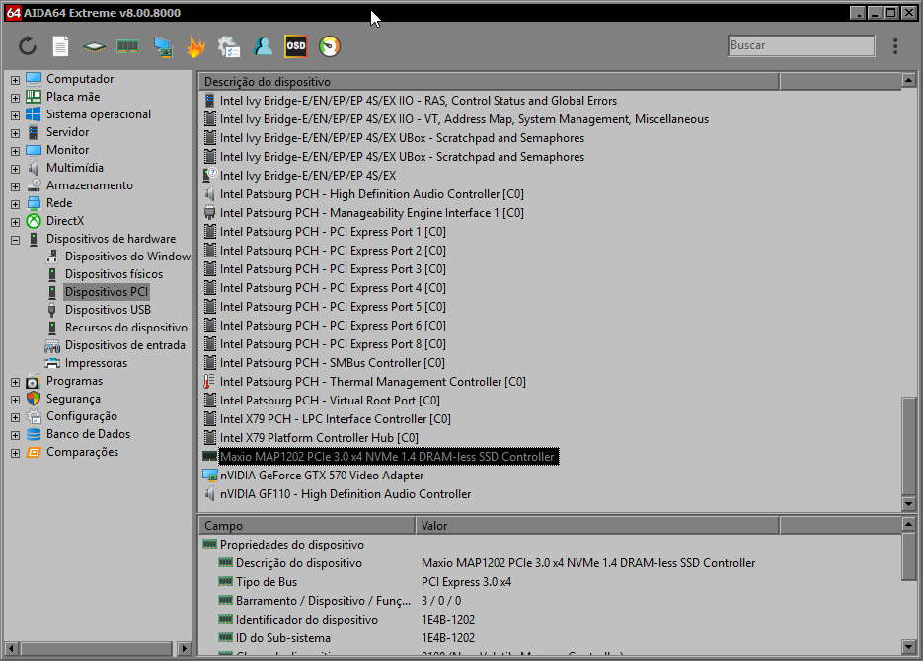Viewport: 923px width, 661px height.
Task: Open the OSD panel icon
Action: click(296, 46)
